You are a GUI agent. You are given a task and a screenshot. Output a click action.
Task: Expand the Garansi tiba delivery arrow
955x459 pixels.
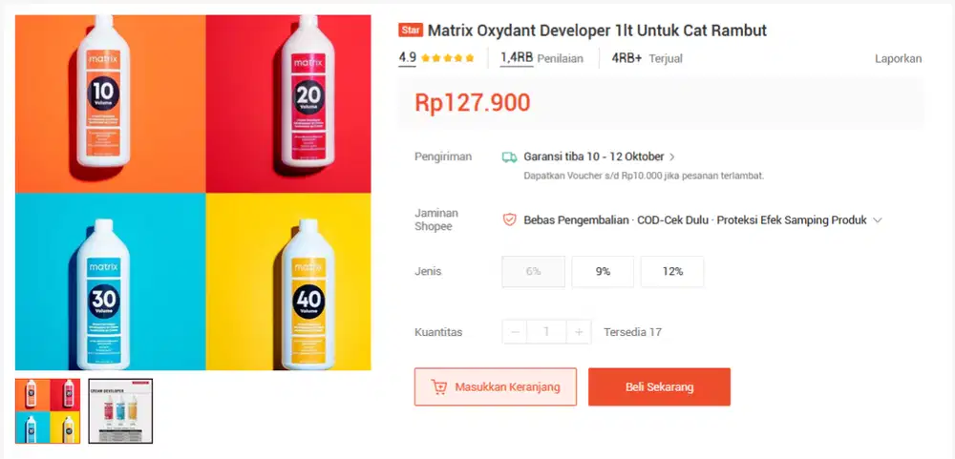671,157
